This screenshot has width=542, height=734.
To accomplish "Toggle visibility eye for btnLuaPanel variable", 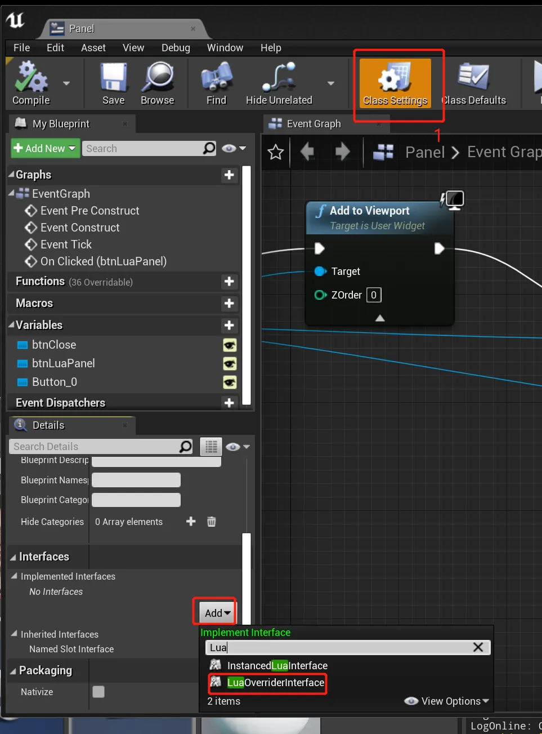I will click(x=229, y=364).
